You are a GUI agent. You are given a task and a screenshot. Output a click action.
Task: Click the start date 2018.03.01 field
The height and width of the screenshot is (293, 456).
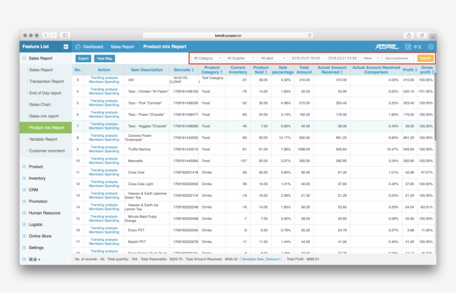point(306,58)
